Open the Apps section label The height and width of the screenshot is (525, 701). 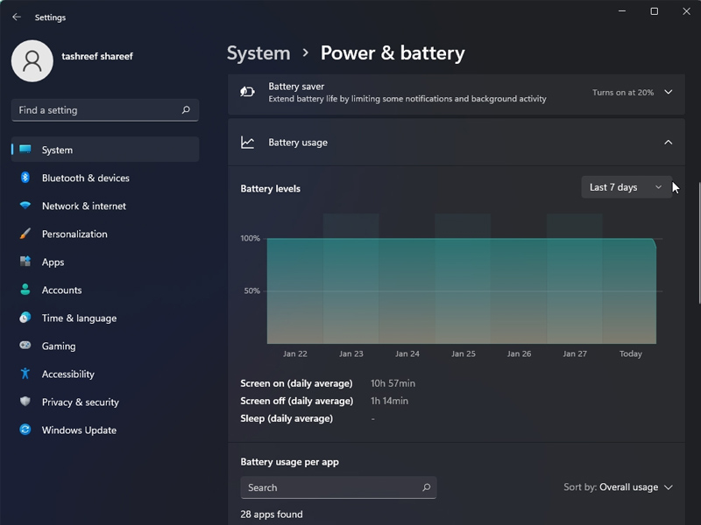[x=53, y=262]
